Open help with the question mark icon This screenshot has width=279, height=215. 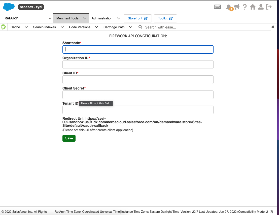pyautogui.click(x=245, y=7)
